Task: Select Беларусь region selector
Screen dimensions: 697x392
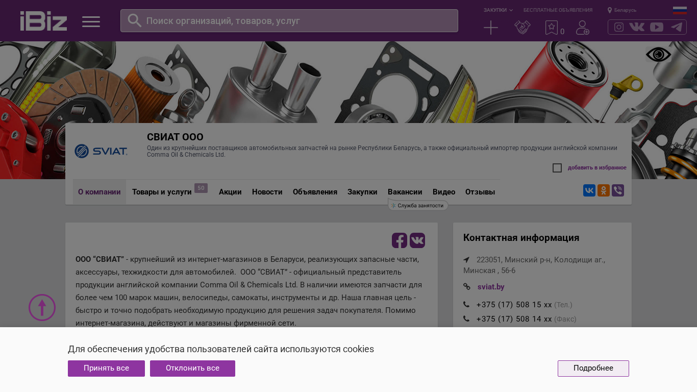Action: pyautogui.click(x=622, y=10)
